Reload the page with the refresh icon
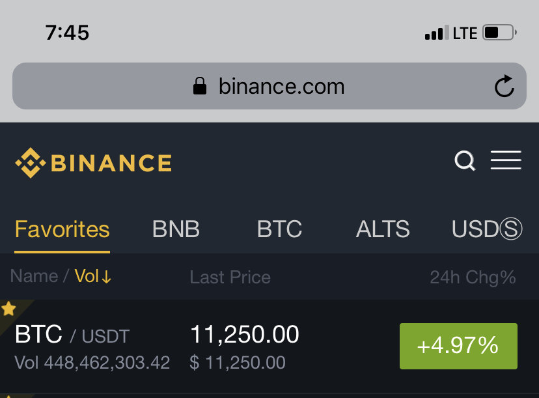 coord(504,86)
